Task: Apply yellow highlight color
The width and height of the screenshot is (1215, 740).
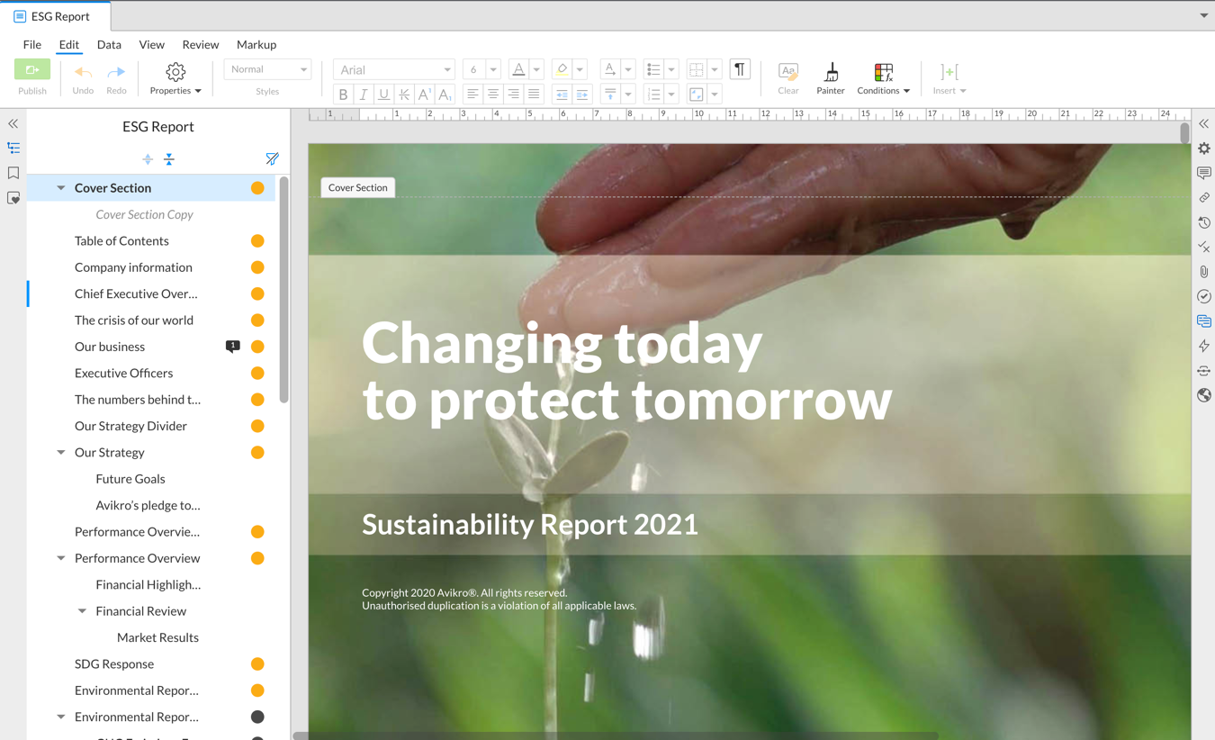Action: [x=562, y=69]
